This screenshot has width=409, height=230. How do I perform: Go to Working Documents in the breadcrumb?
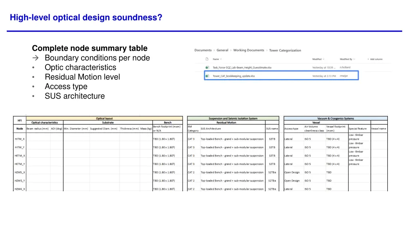(x=248, y=50)
